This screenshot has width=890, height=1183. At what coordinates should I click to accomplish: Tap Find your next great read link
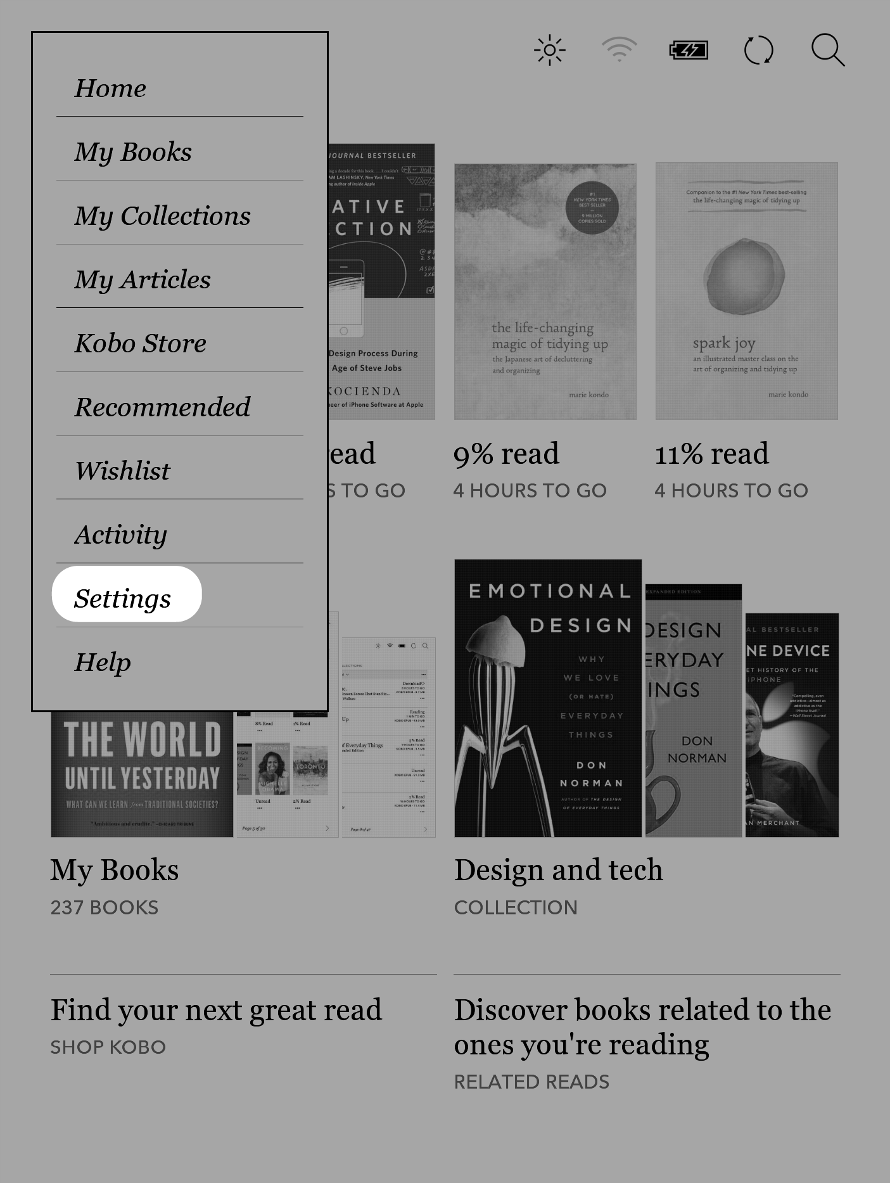click(216, 1010)
